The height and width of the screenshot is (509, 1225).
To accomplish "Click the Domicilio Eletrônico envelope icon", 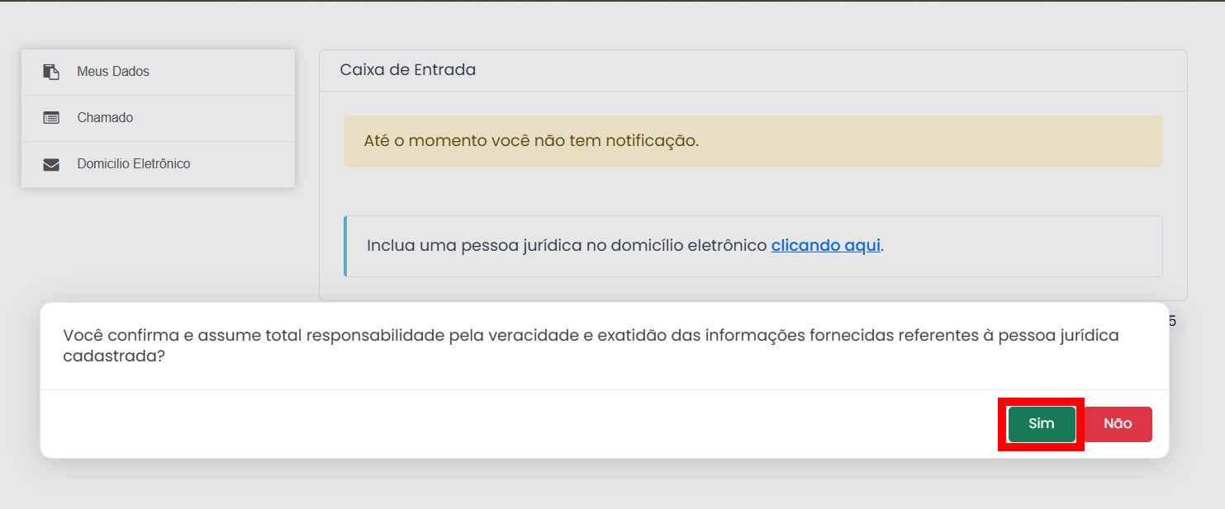I will [x=51, y=164].
